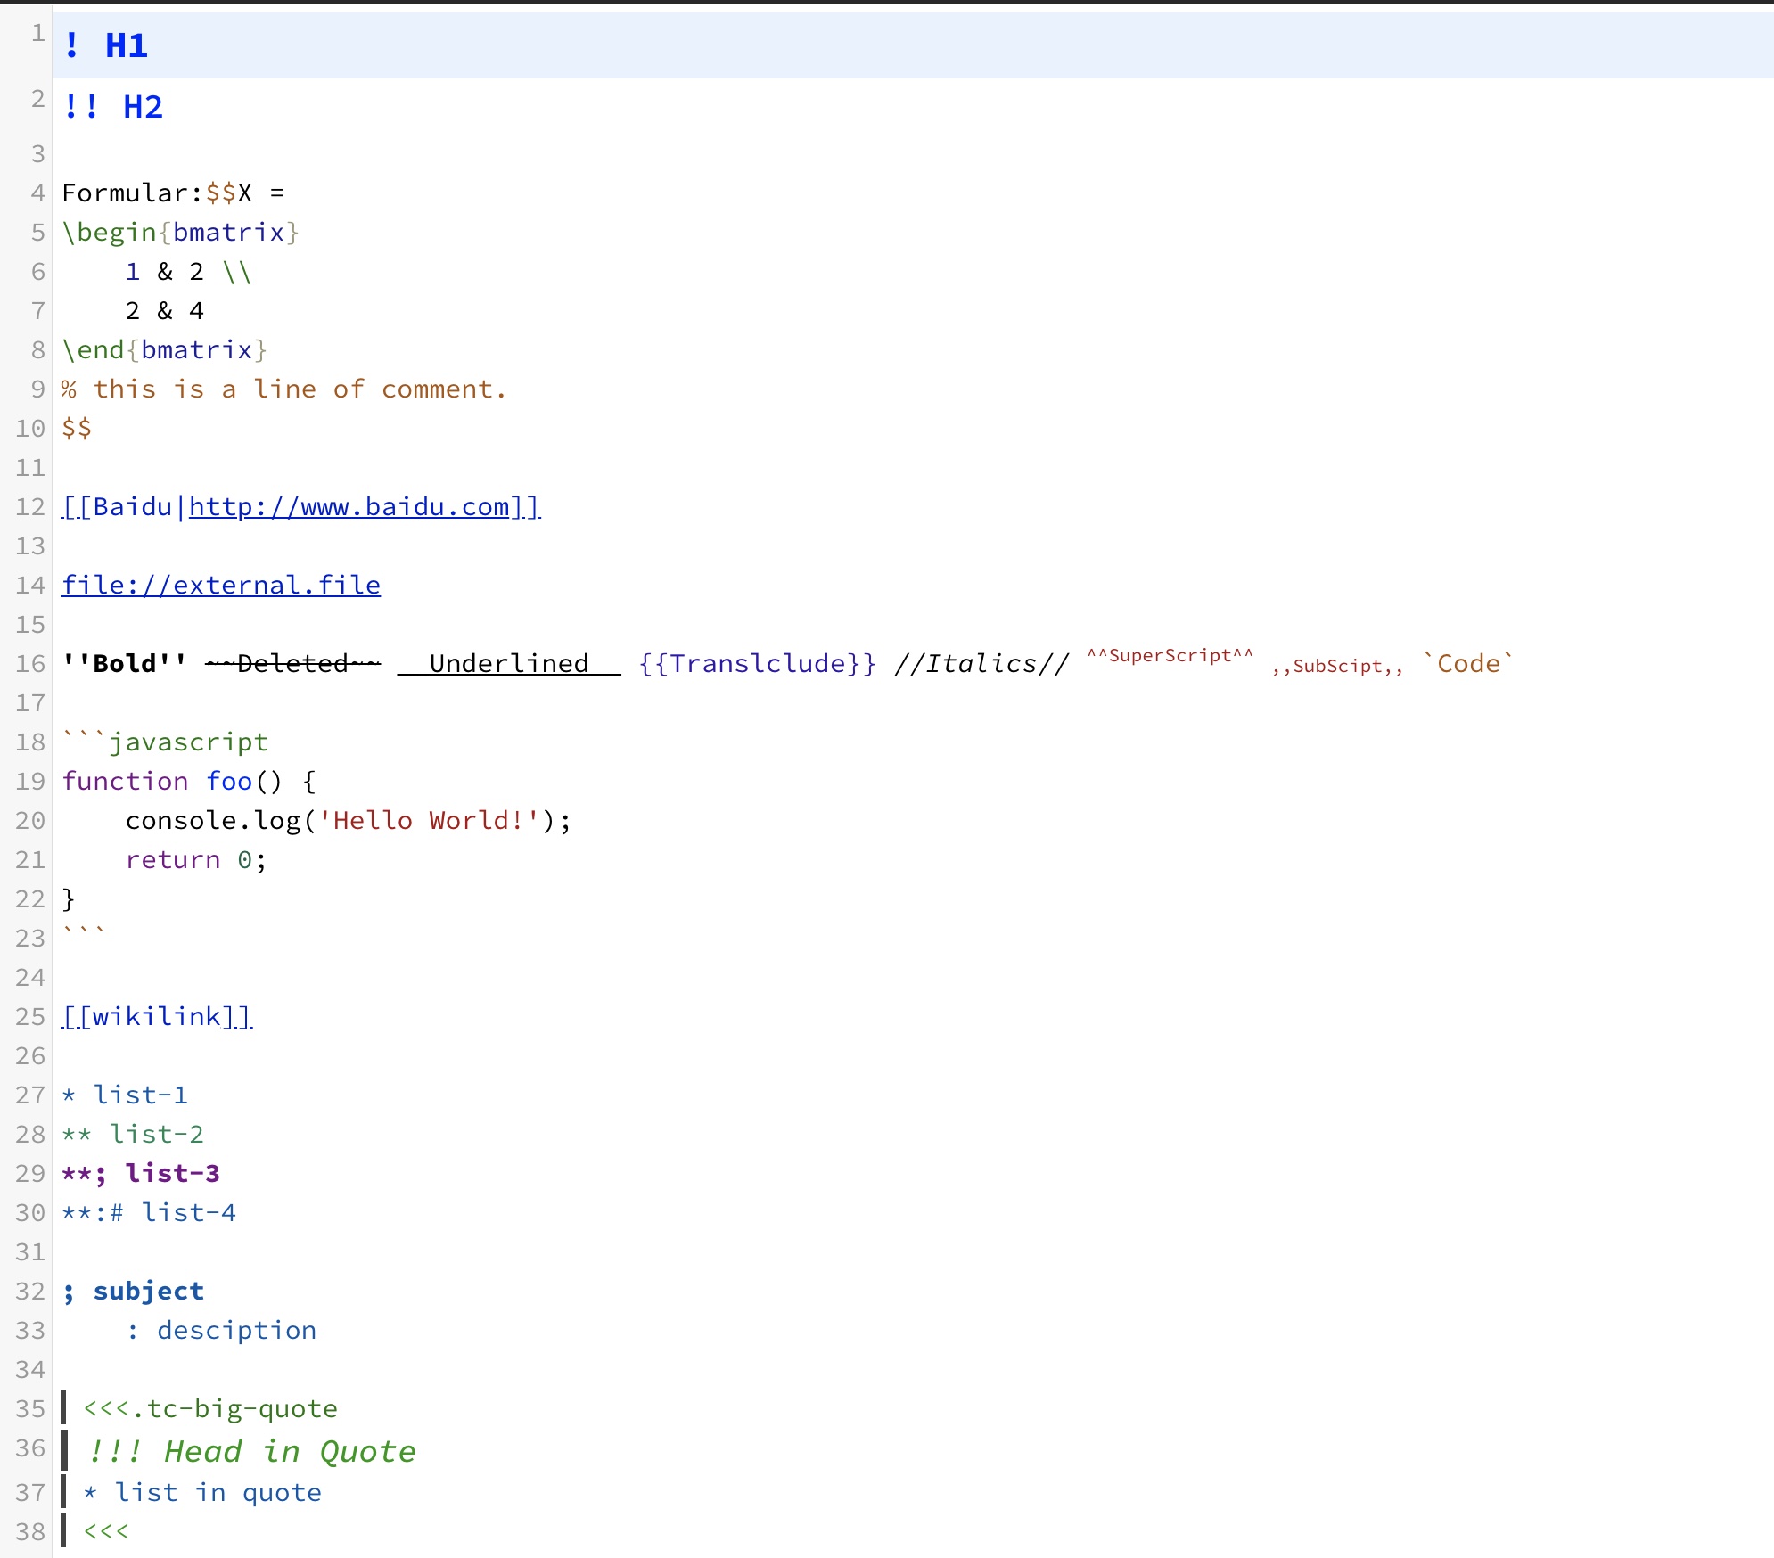Click the H2 heading text
The image size is (1774, 1558).
point(142,107)
